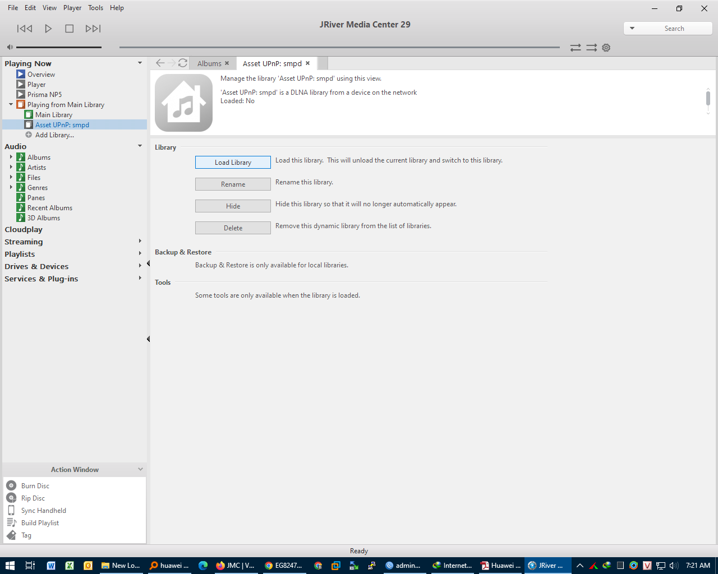The height and width of the screenshot is (574, 718).
Task: Expand the Files tree node
Action: coord(11,177)
